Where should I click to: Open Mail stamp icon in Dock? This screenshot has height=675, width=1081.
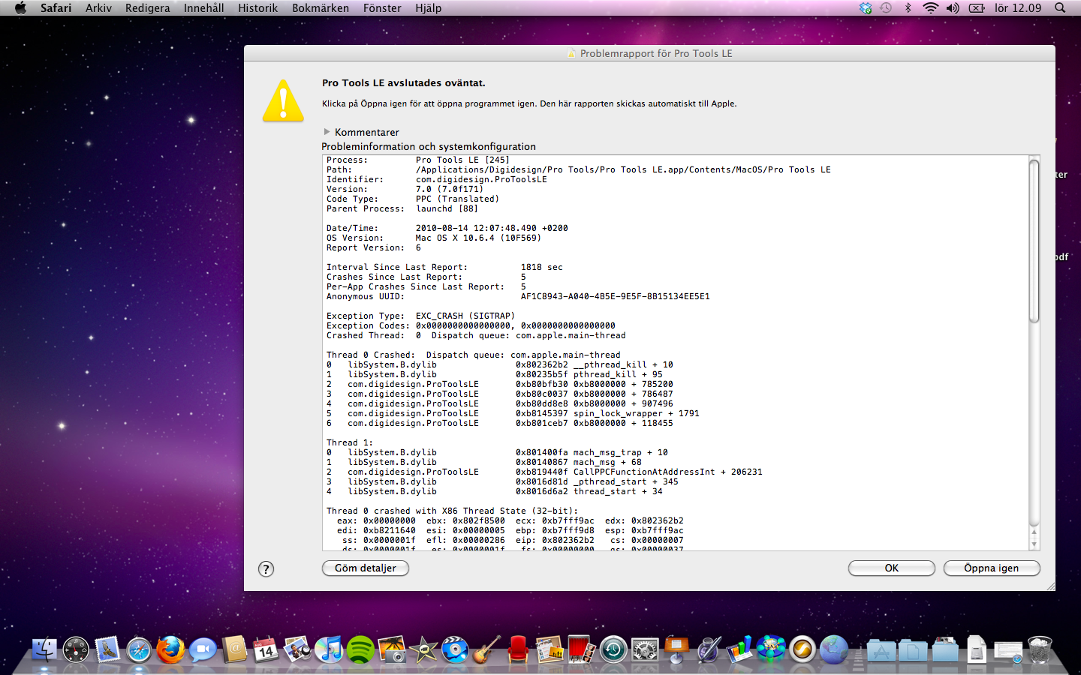click(x=107, y=649)
